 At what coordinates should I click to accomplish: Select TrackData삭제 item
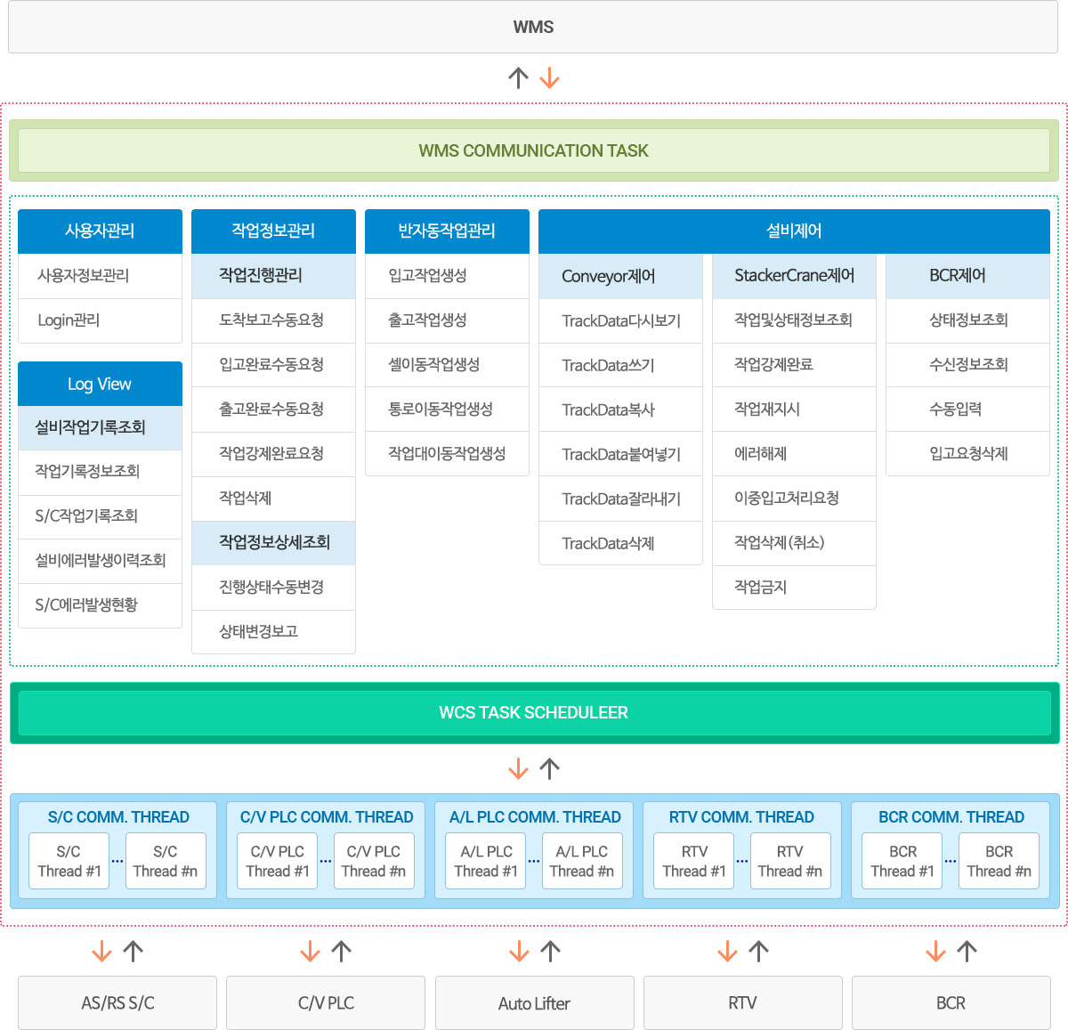tap(620, 543)
